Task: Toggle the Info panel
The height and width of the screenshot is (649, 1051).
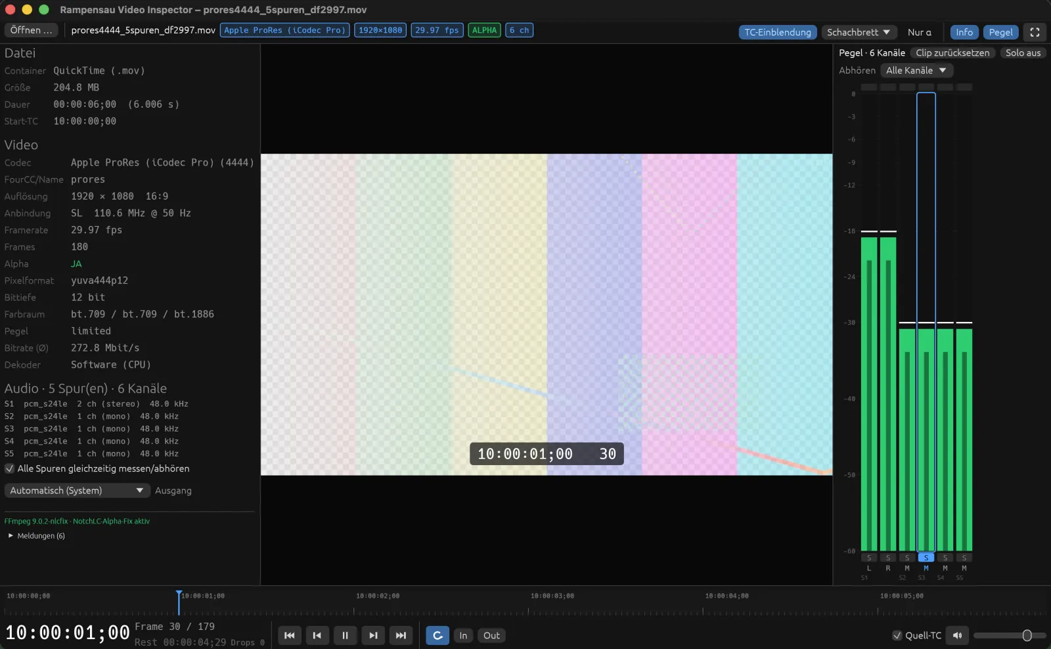Action: coord(964,32)
